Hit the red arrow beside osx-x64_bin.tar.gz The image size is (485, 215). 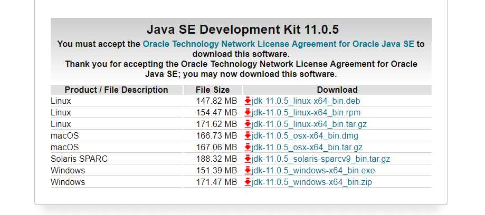(x=248, y=147)
